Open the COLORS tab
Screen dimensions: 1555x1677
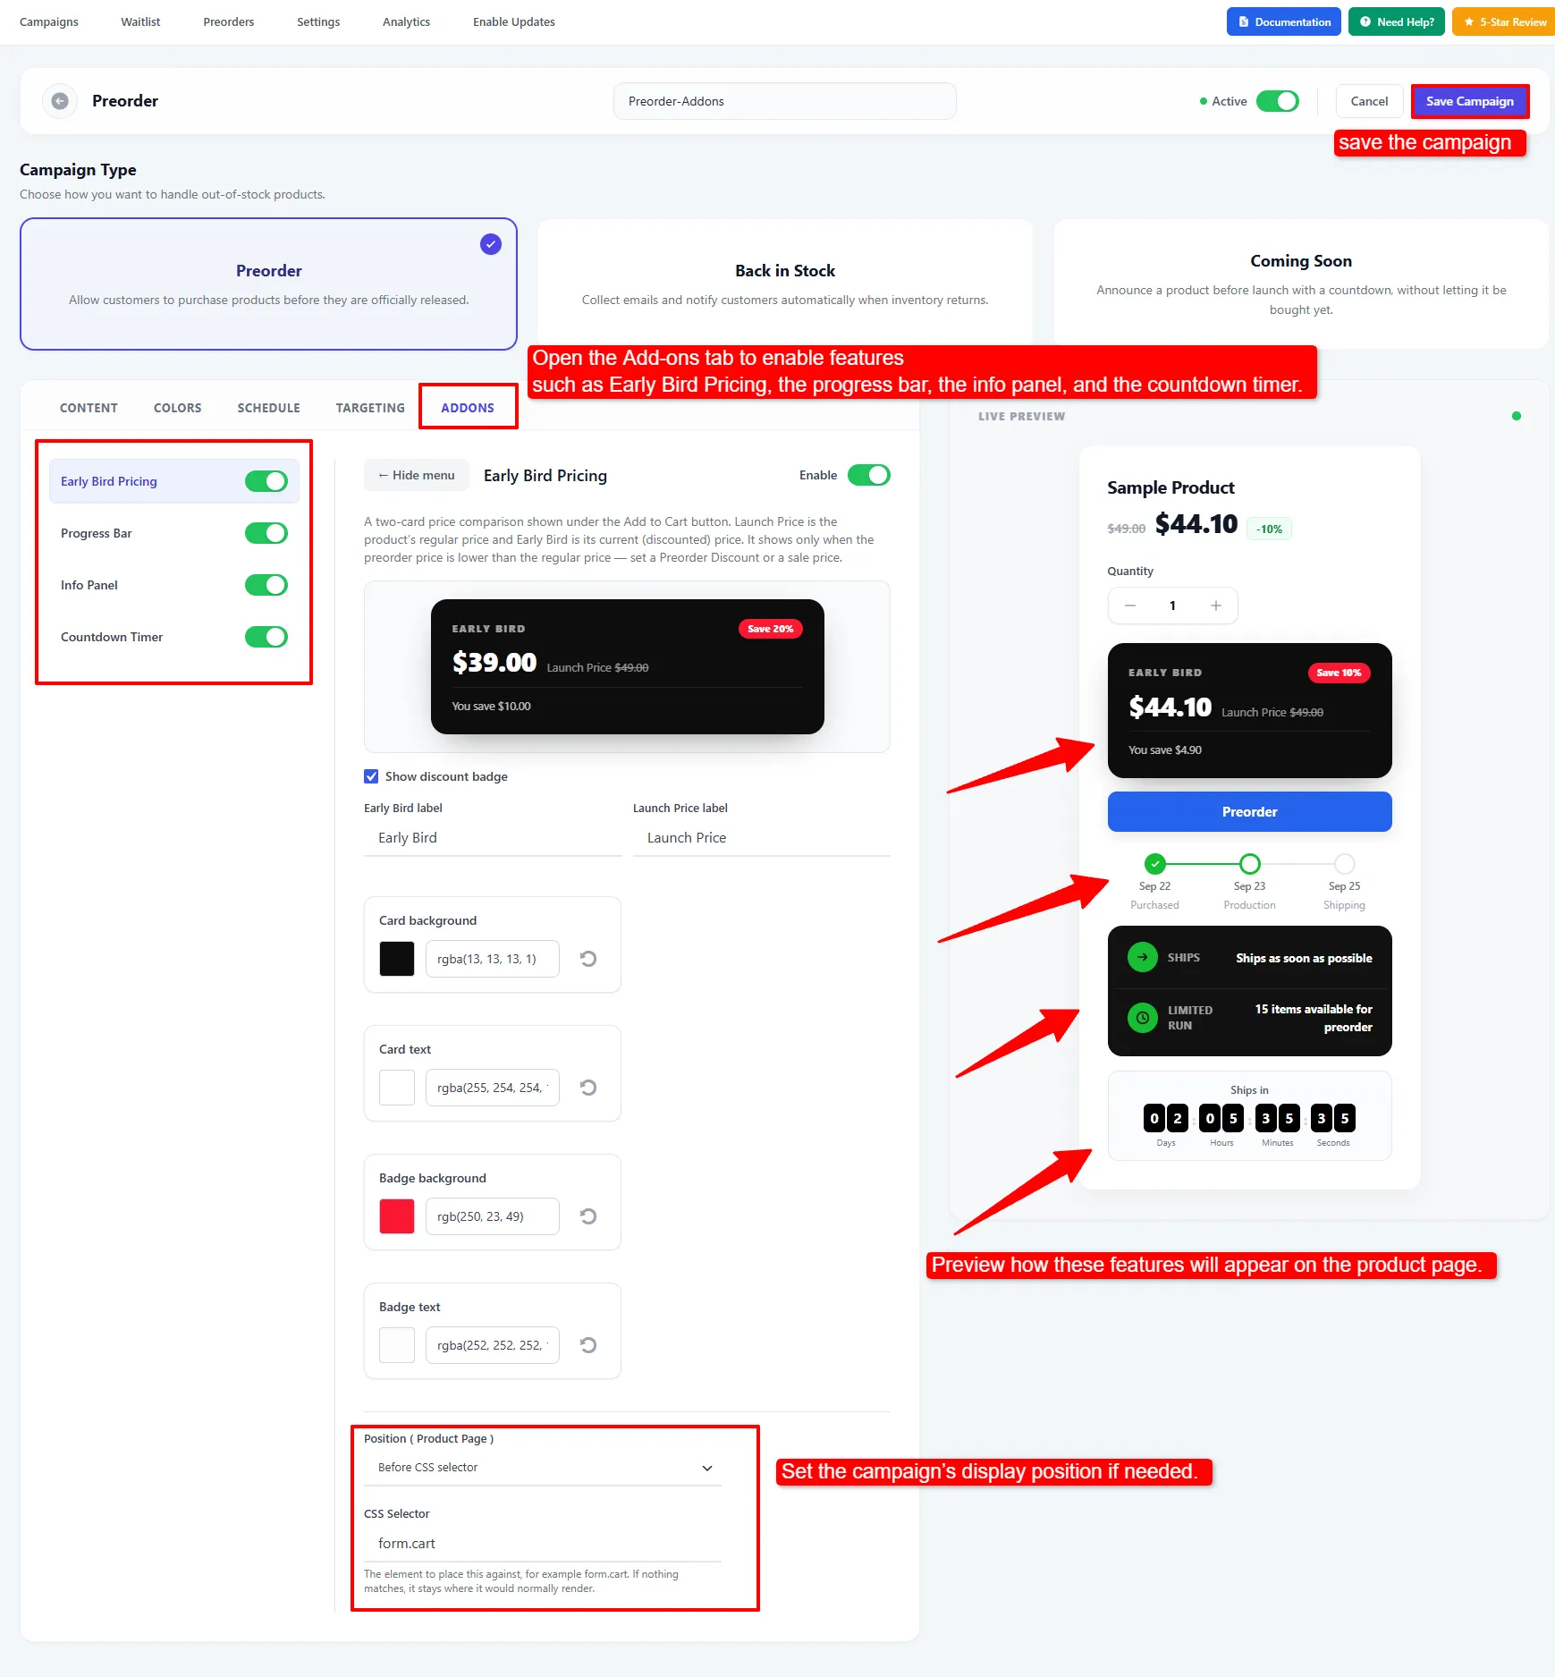177,408
